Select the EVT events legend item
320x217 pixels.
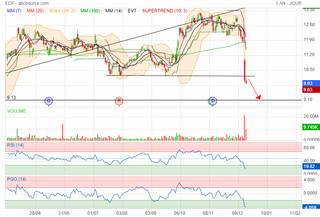(x=132, y=11)
